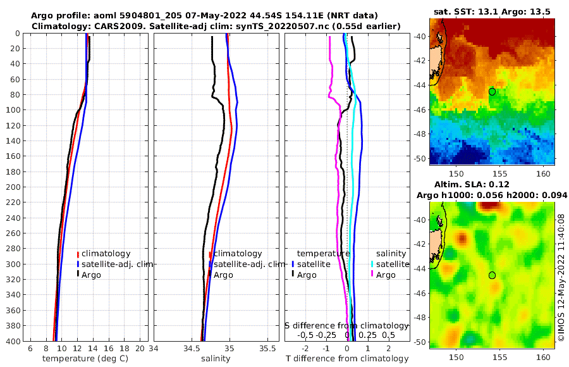Viewport: 569px width, 367px height.
Task: Click the Argo float circle on SLA map
Action: click(x=492, y=275)
